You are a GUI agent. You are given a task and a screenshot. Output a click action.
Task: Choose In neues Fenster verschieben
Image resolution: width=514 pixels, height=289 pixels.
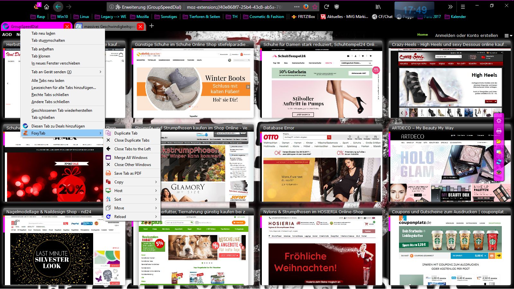point(63,63)
